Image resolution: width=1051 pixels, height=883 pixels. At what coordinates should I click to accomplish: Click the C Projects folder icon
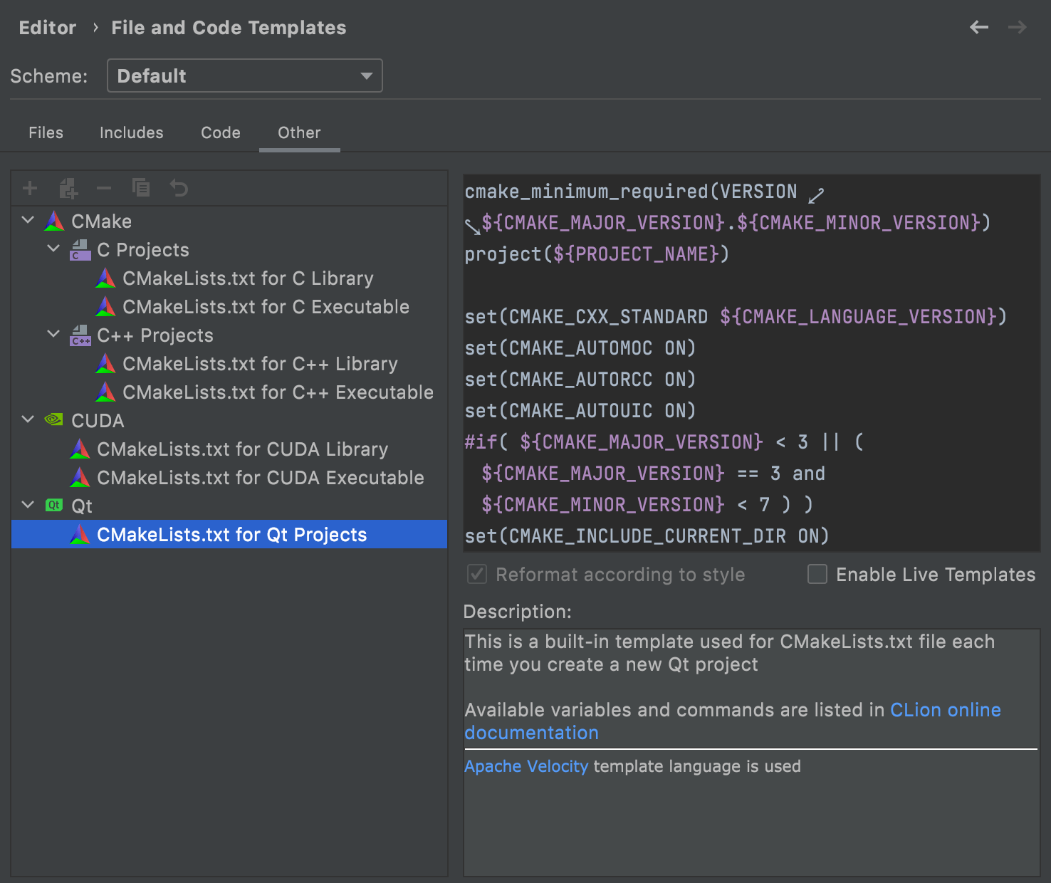click(x=80, y=249)
